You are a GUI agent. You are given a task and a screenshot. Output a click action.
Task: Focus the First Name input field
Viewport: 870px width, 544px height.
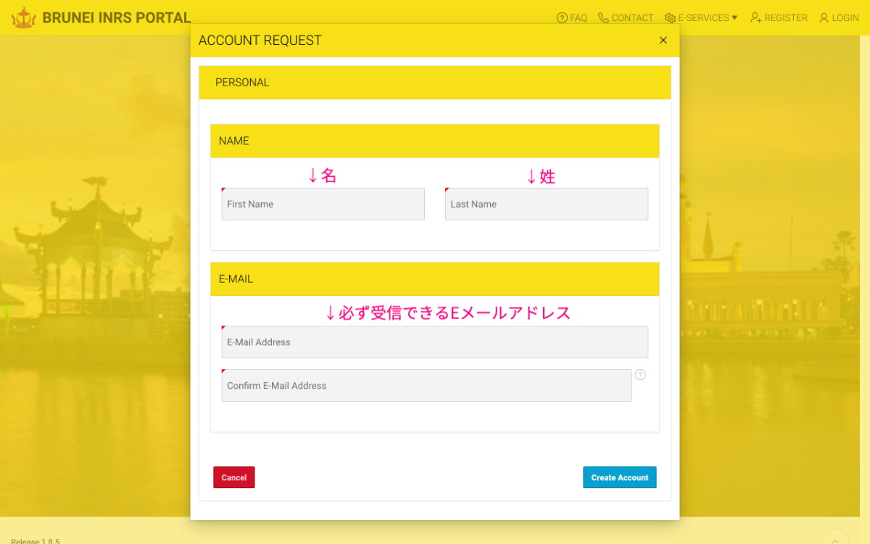[323, 204]
